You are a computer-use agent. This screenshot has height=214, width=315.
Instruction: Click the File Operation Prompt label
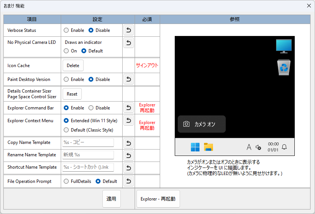pyautogui.click(x=29, y=181)
